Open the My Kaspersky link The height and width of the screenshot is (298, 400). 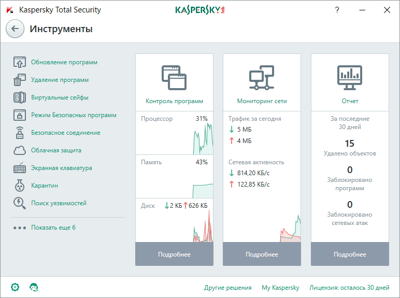pos(280,288)
